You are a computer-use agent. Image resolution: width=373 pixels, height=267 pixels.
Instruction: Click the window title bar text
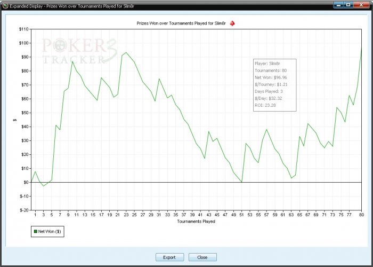[x=72, y=6]
